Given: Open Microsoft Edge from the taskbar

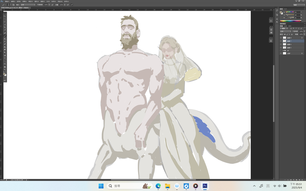Looking at the screenshot, I should click(x=158, y=186).
